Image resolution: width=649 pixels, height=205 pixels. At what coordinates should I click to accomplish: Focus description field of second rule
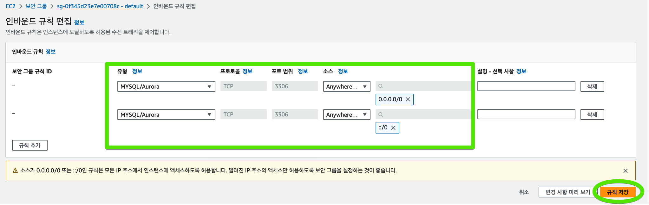coord(526,114)
